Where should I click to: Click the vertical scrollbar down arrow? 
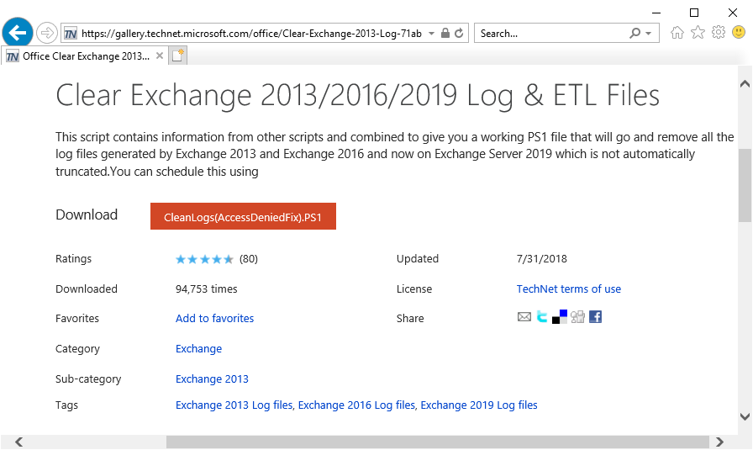coord(745,416)
